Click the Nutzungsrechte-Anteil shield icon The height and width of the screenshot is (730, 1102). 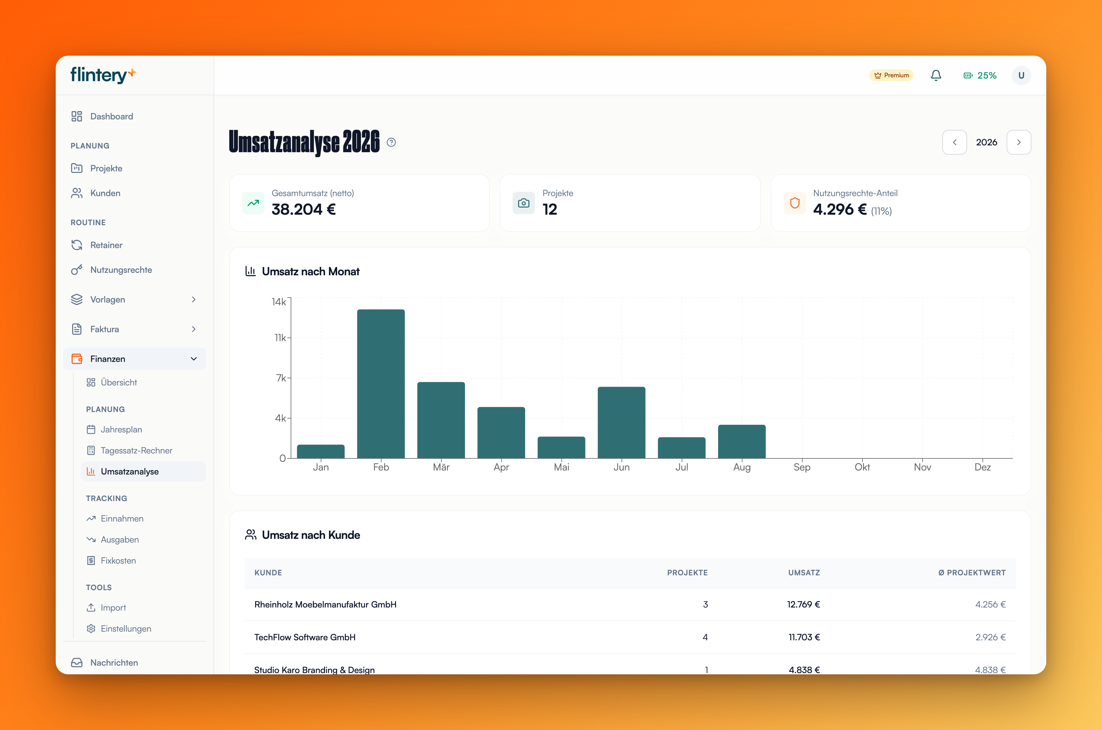[x=795, y=203]
